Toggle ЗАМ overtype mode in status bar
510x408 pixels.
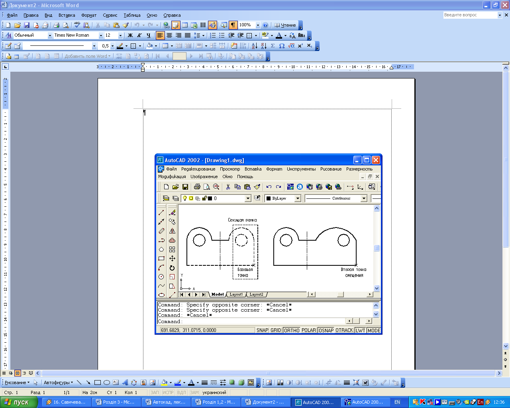194,392
